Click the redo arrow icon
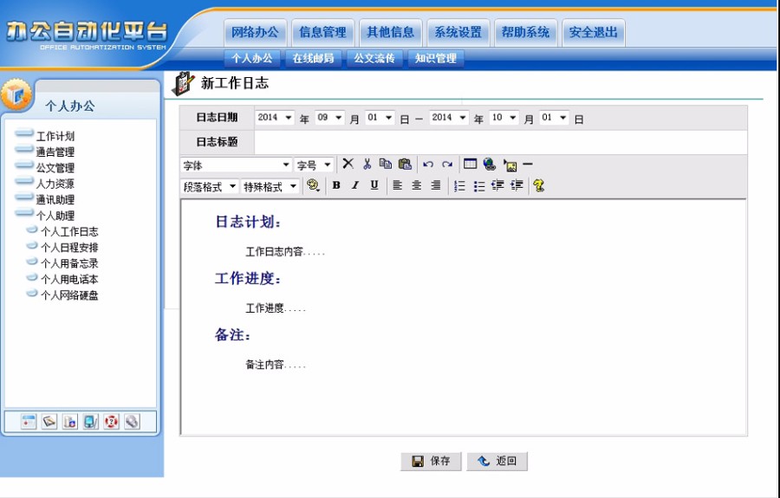780x498 pixels. [447, 165]
